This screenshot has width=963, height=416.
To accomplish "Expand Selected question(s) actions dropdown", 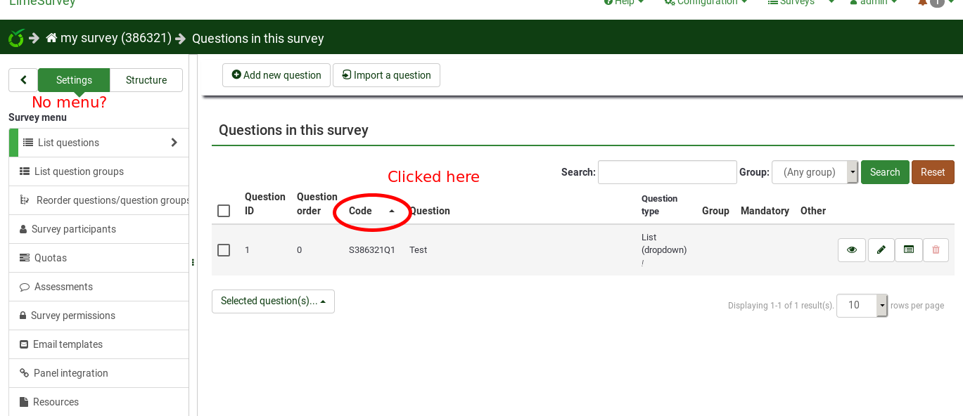I will point(273,301).
